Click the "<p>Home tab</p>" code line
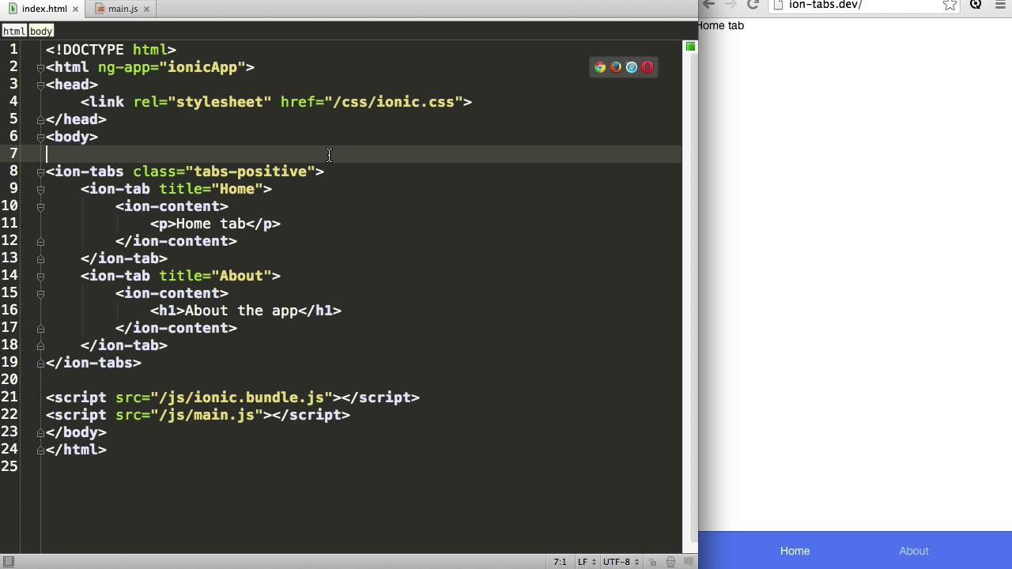Image resolution: width=1012 pixels, height=569 pixels. [215, 224]
